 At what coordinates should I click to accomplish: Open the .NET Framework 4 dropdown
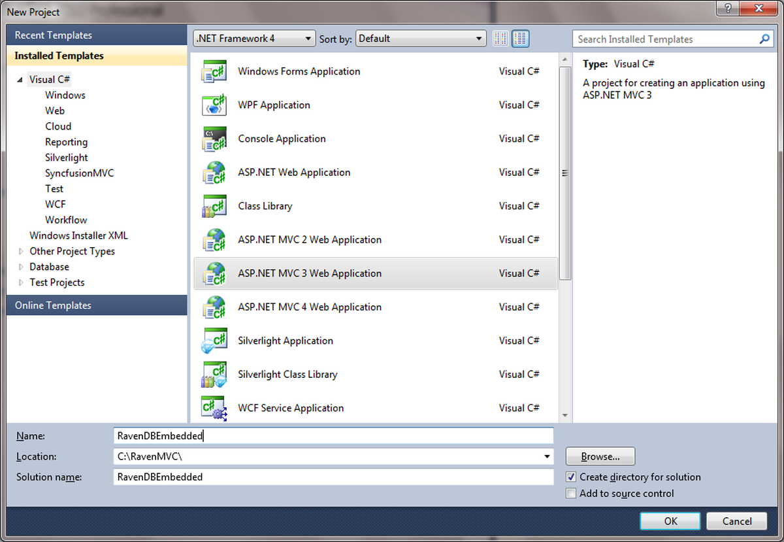coord(255,39)
